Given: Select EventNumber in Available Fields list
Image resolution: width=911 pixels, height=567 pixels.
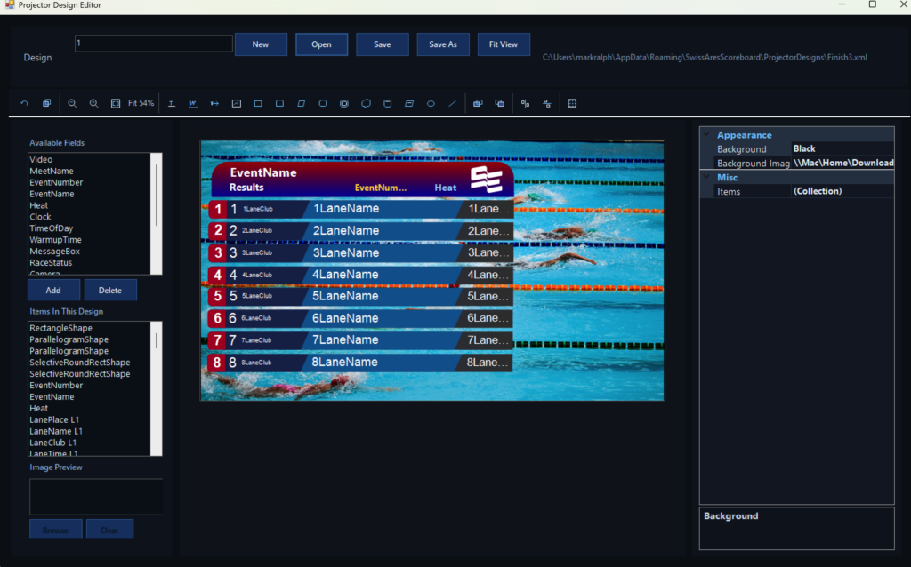Looking at the screenshot, I should (x=56, y=182).
